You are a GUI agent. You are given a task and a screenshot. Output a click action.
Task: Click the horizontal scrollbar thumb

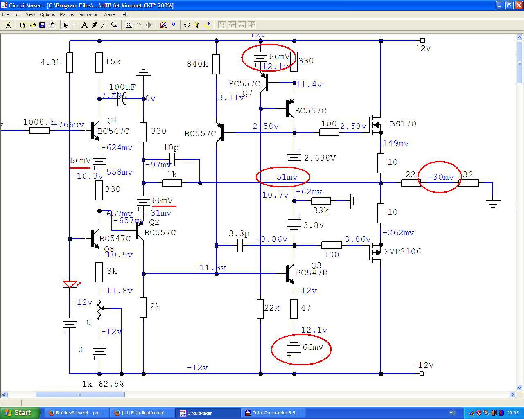[80, 395]
